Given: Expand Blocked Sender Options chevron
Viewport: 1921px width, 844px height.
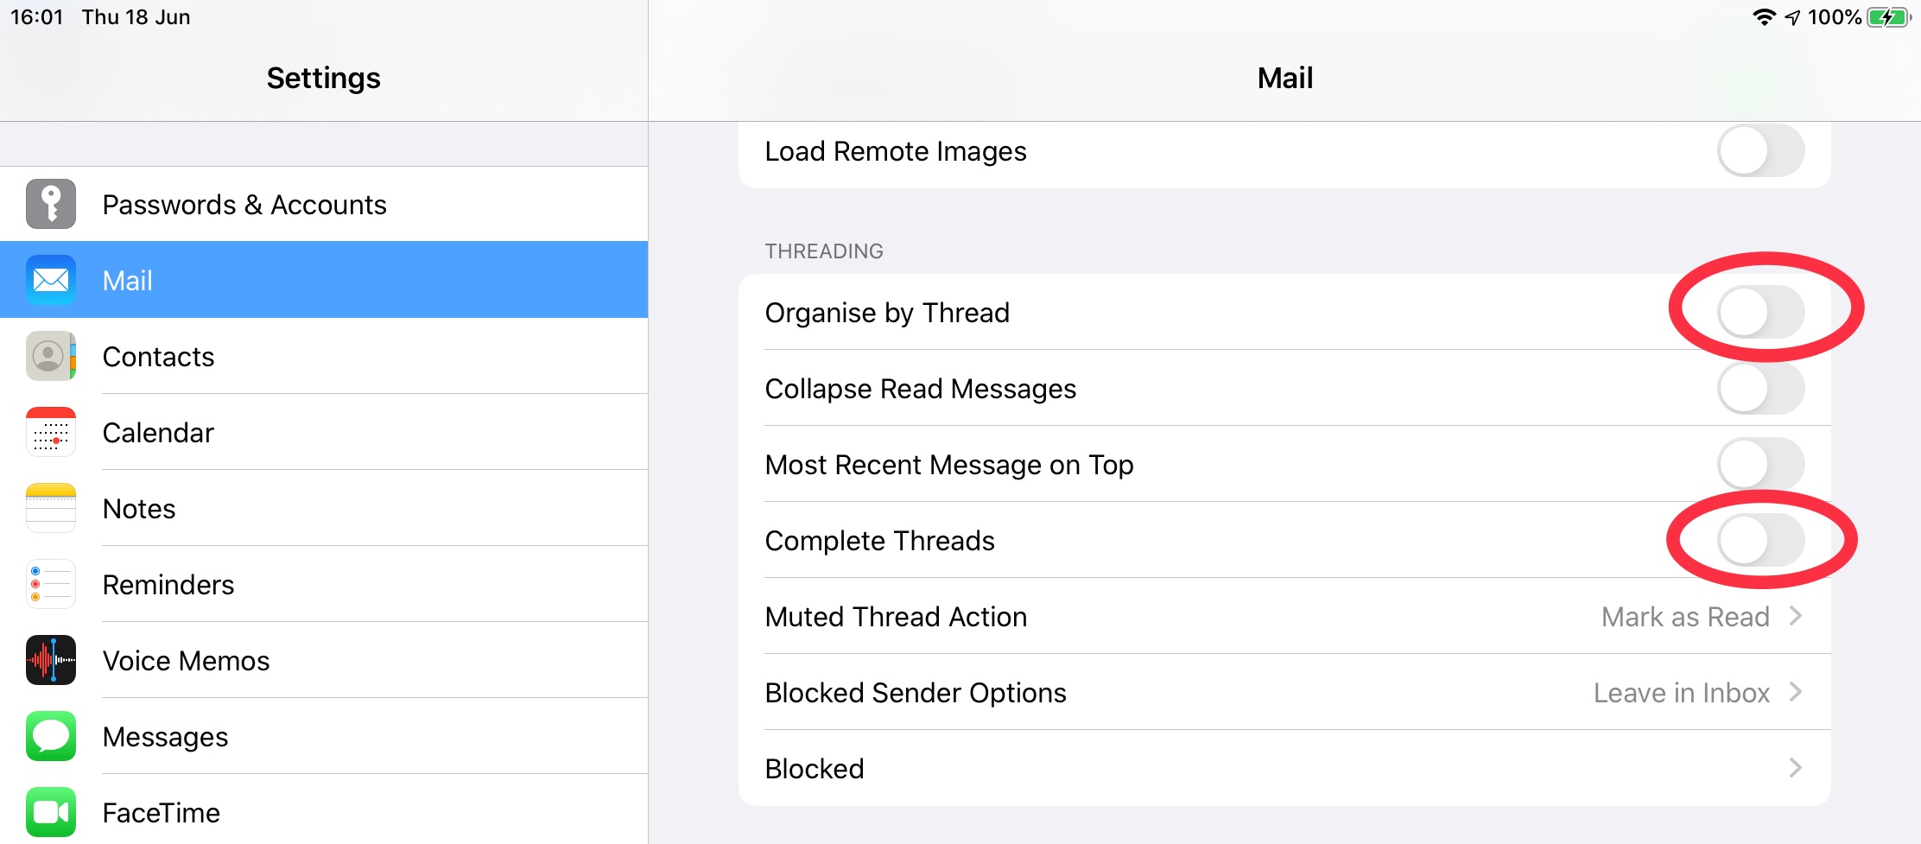Looking at the screenshot, I should (x=1796, y=692).
